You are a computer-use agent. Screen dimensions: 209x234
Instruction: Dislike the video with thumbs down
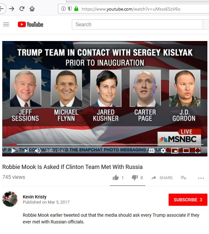coord(135,178)
